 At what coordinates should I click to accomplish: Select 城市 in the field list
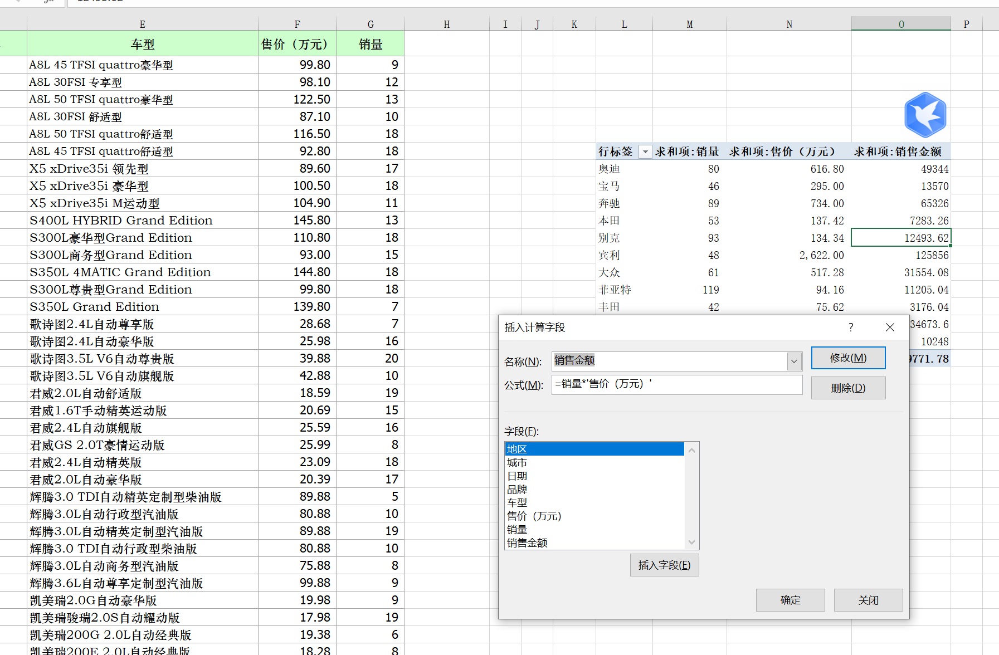[594, 463]
